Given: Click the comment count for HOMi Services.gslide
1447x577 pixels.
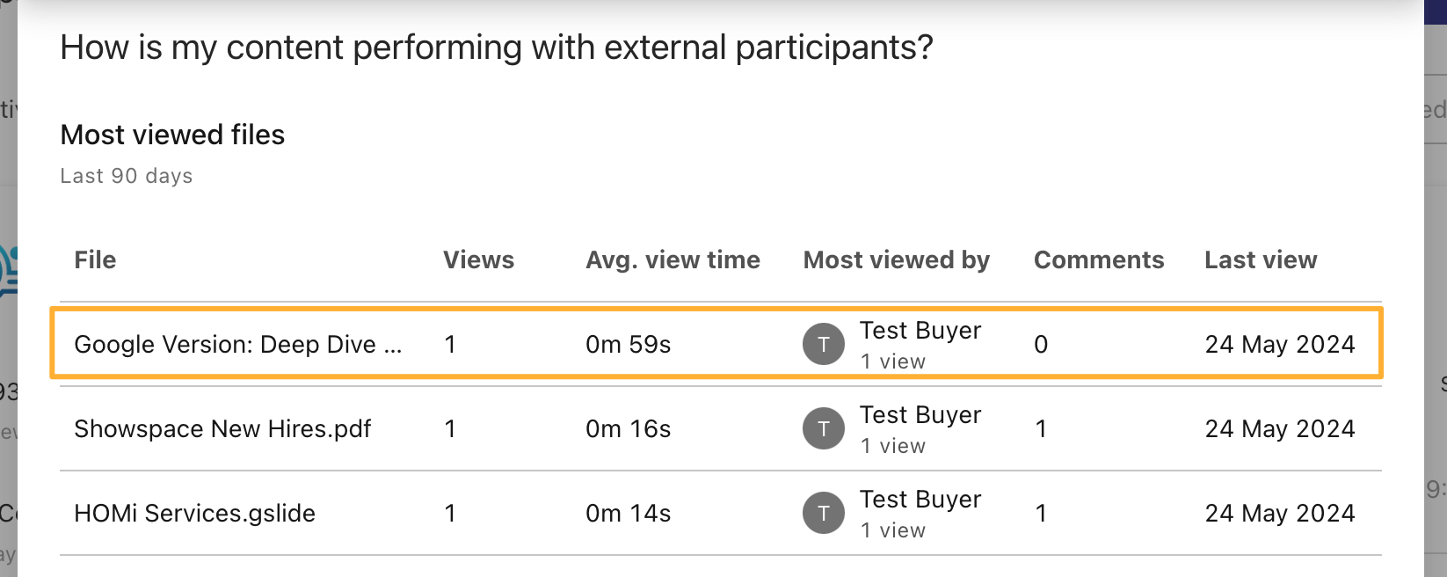Looking at the screenshot, I should 1041,513.
